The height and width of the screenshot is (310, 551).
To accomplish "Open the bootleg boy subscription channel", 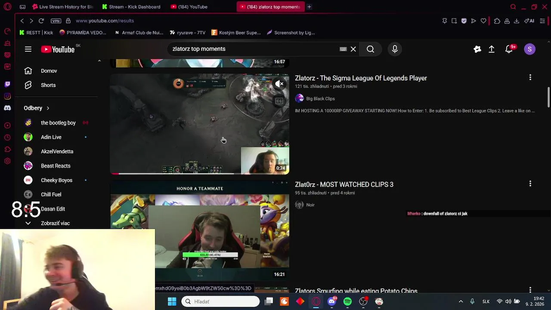I will tap(58, 123).
